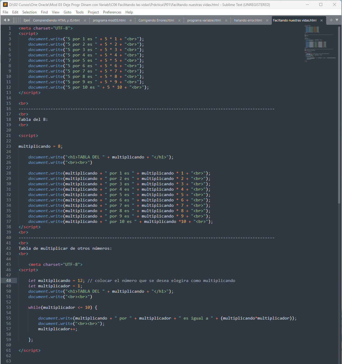Open the Find menu
Screen dimensions: 342x364
point(45,12)
